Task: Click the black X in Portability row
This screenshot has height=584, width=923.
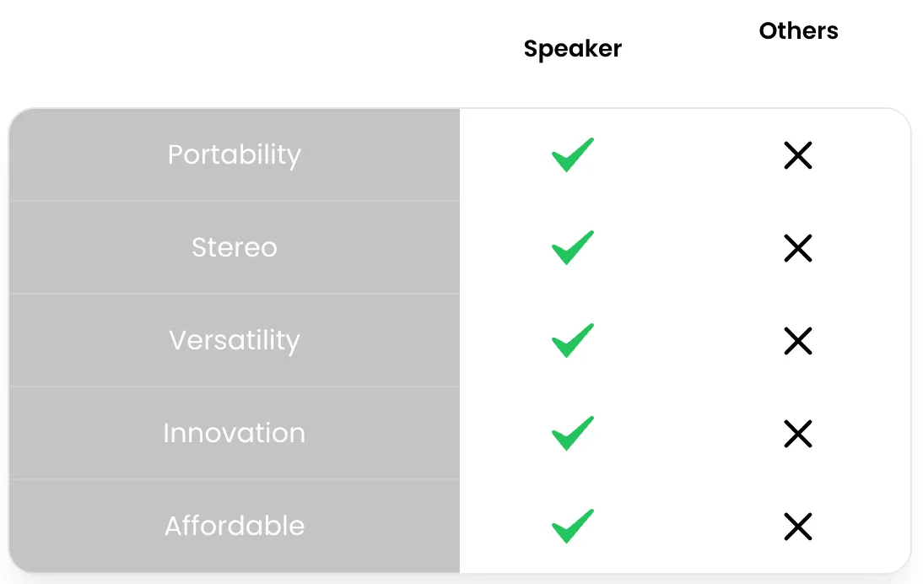Action: (x=797, y=155)
